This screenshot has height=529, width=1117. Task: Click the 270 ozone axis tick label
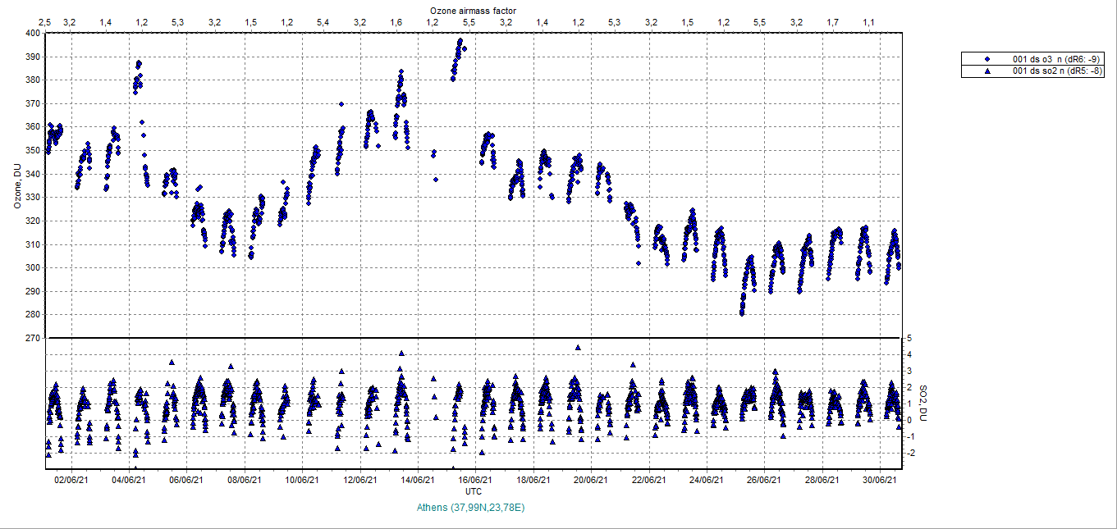click(31, 338)
